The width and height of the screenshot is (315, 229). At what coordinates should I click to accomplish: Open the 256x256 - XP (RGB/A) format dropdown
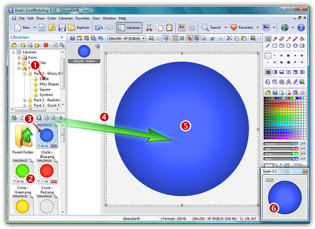point(127,38)
